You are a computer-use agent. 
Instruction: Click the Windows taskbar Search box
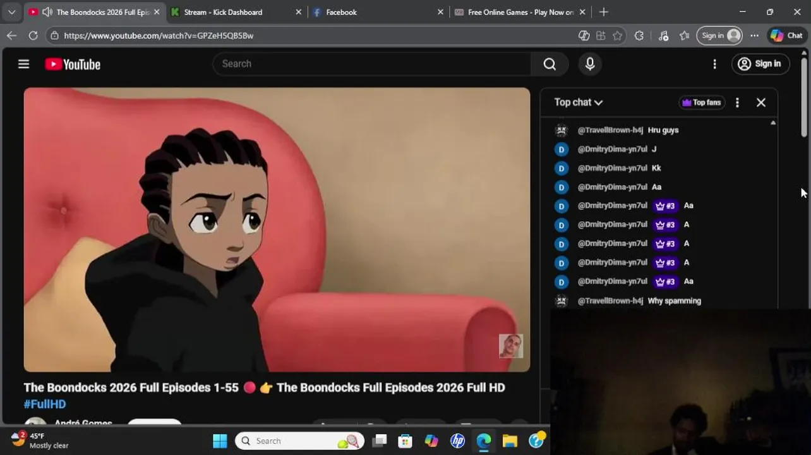(x=300, y=441)
